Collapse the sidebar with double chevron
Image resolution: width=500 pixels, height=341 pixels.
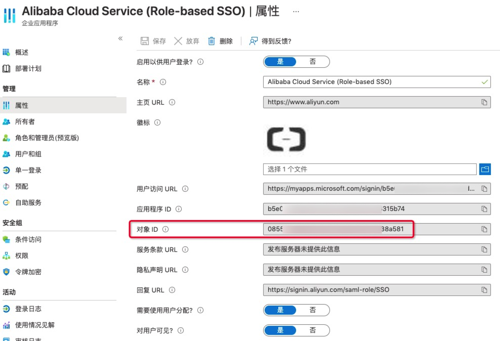coord(120,38)
